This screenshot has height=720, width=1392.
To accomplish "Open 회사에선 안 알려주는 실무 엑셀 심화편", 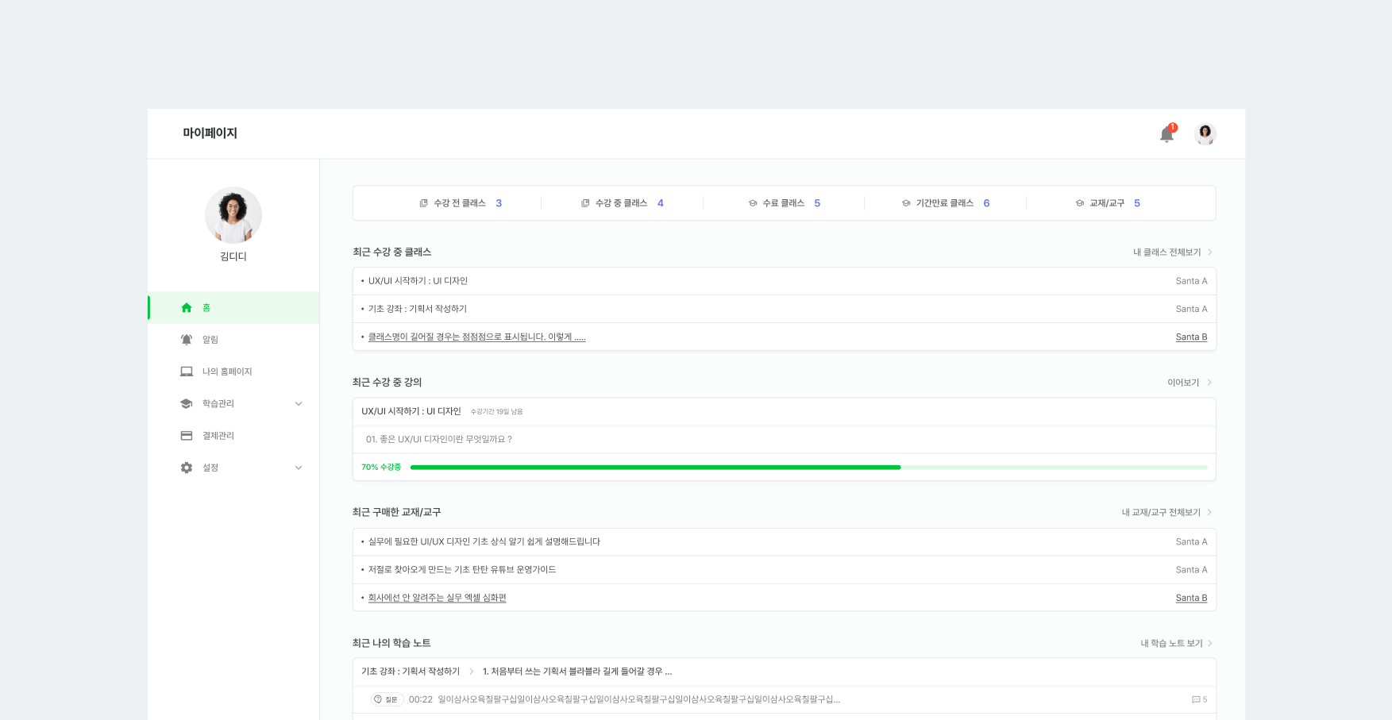I will [437, 598].
